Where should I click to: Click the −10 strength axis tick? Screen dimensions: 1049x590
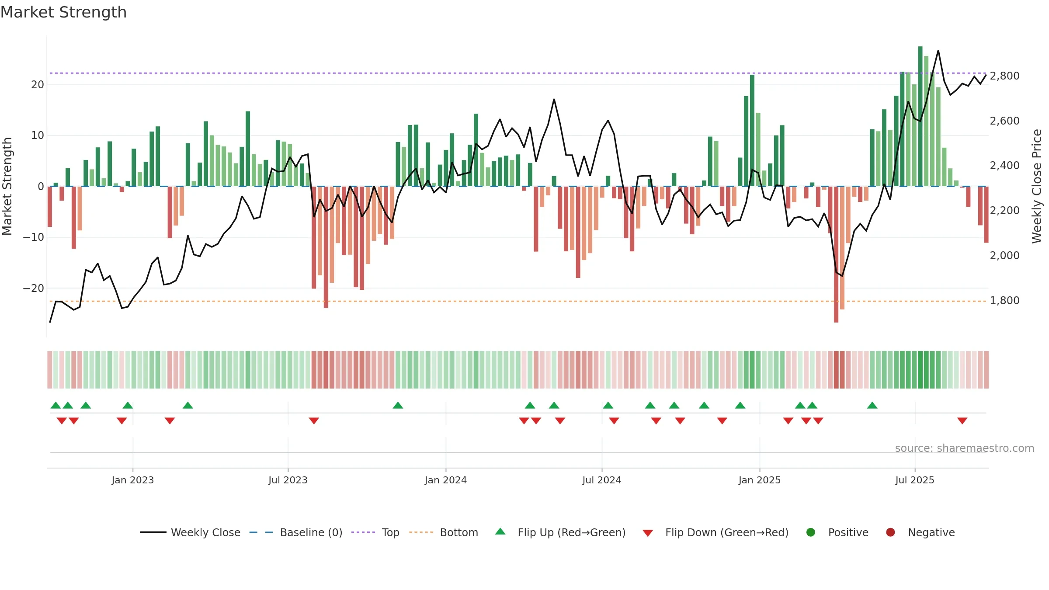[x=33, y=237]
